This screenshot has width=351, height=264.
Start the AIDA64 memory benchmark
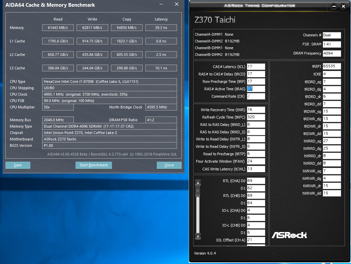click(x=94, y=165)
